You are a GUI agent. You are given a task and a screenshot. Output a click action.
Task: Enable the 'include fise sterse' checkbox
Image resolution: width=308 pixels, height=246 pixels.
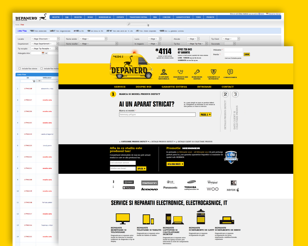[19, 69]
